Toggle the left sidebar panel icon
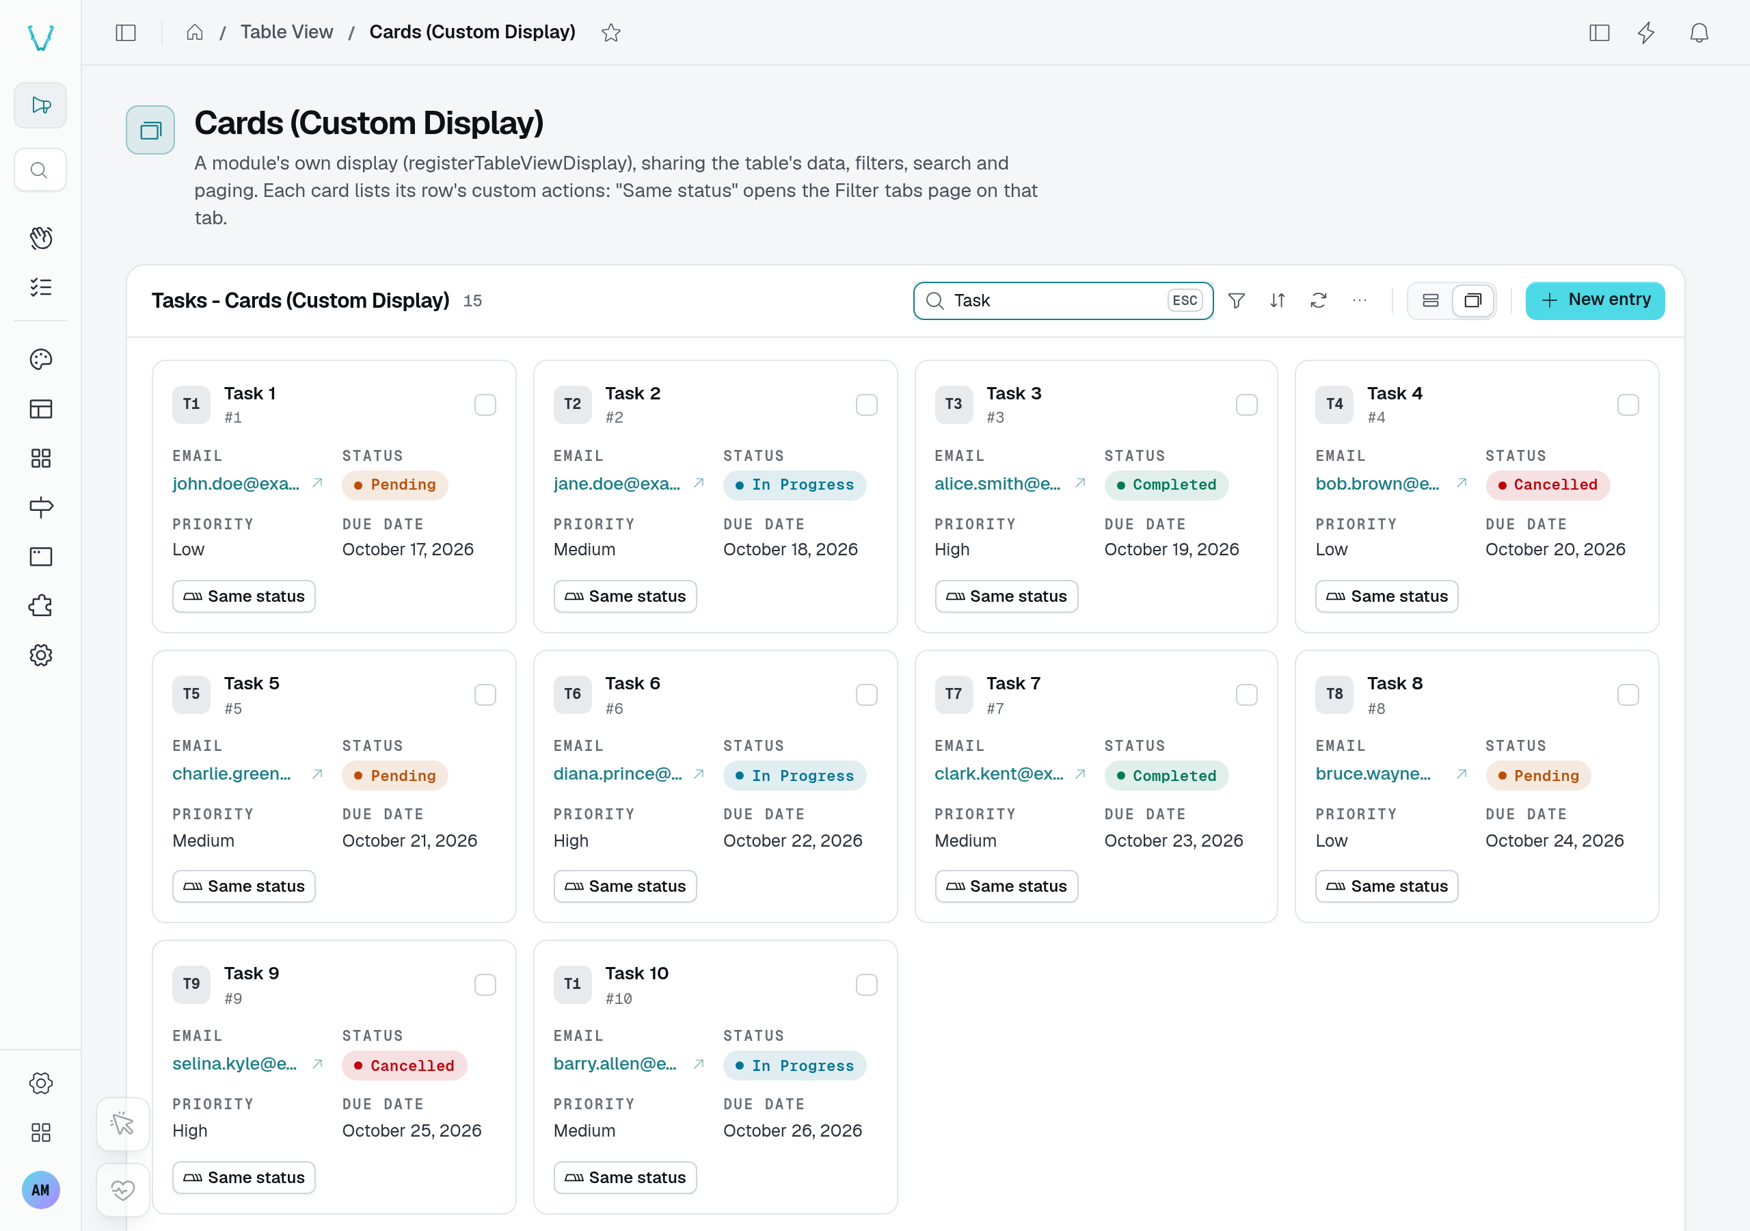The height and width of the screenshot is (1231, 1750). 126,32
